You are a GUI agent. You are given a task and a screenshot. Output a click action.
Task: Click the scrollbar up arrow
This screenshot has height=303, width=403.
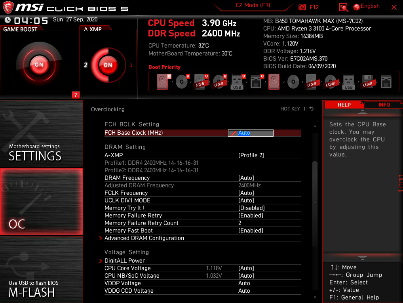(315, 126)
